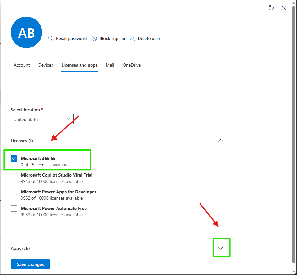
Task: Click the Licenses (1) heading
Action: [22, 141]
